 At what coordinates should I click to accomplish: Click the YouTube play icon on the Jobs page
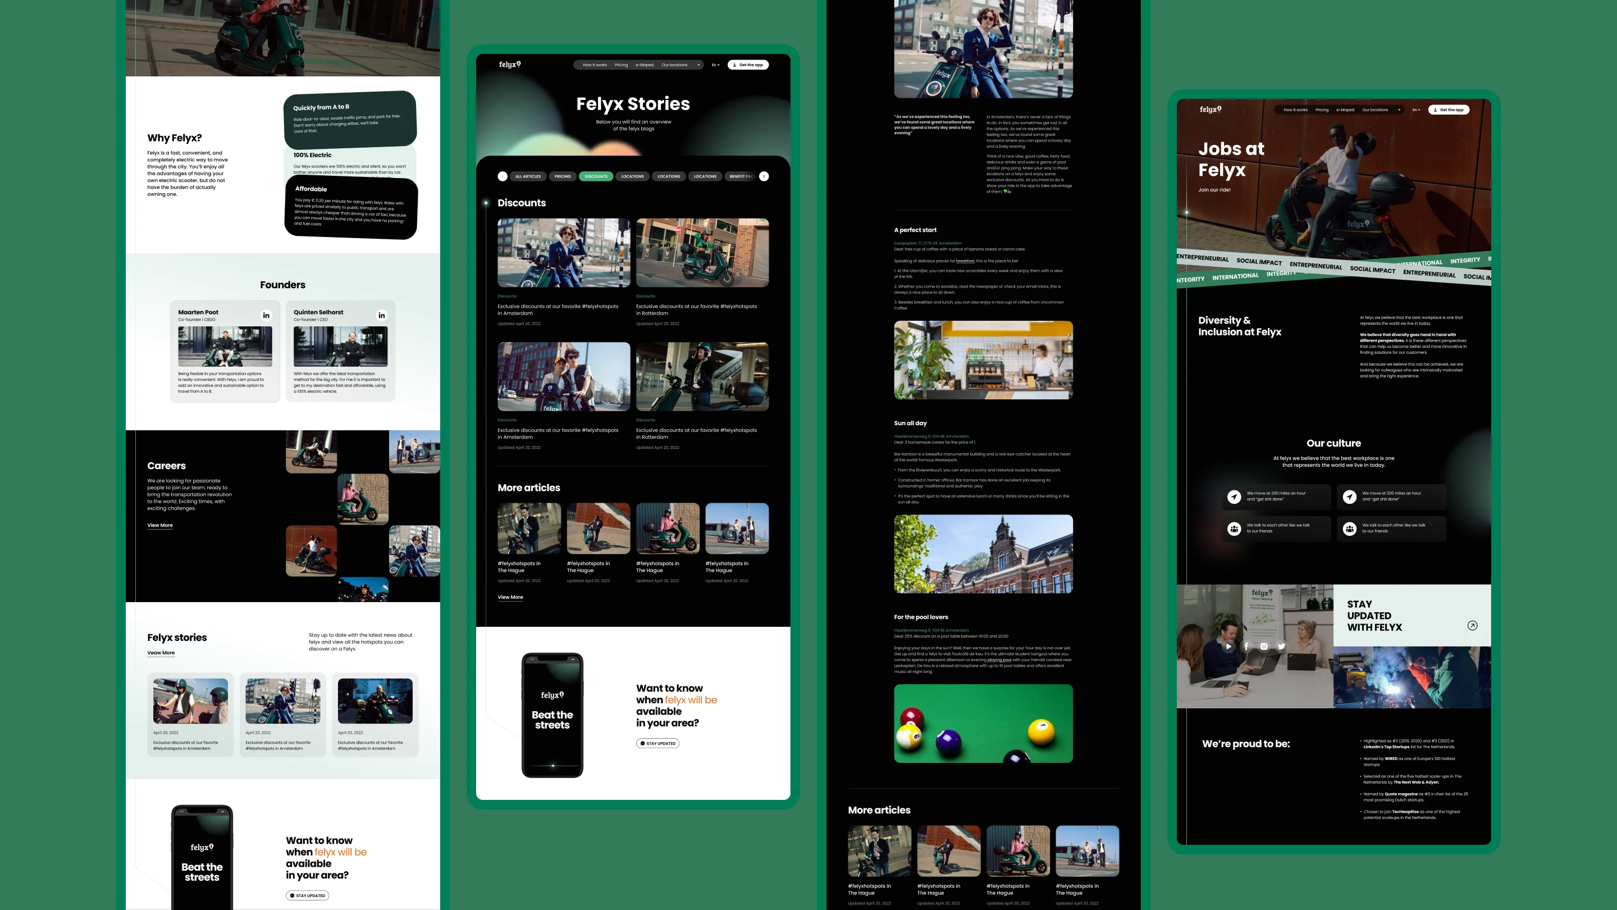click(1228, 646)
